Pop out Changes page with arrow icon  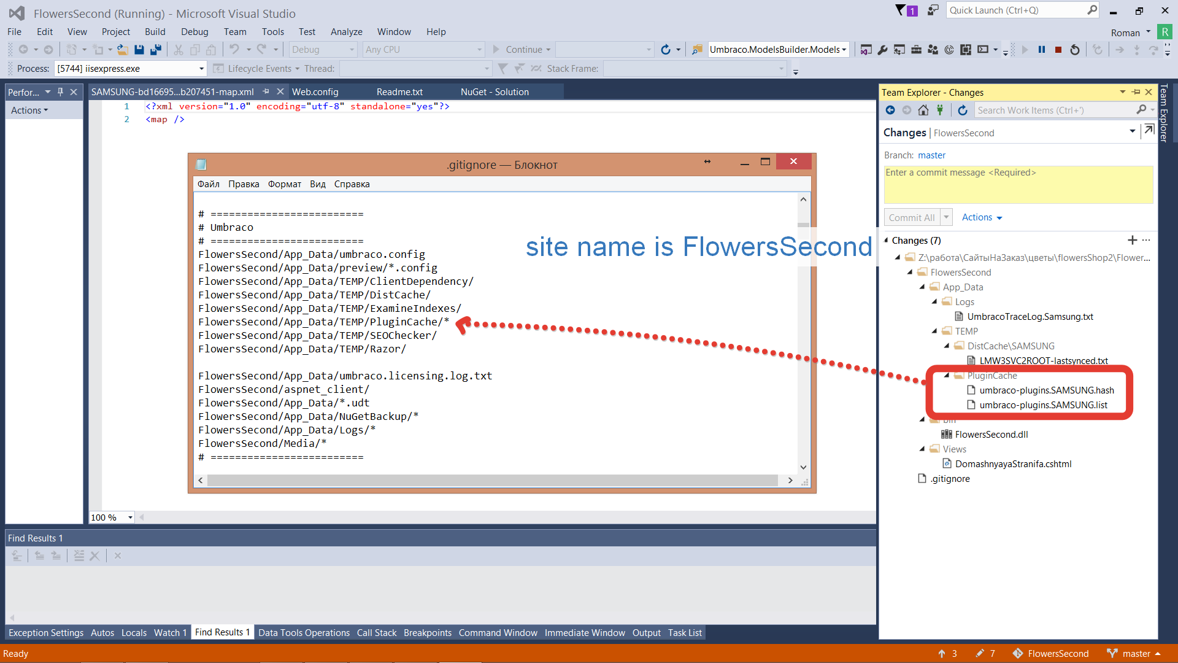click(x=1149, y=130)
